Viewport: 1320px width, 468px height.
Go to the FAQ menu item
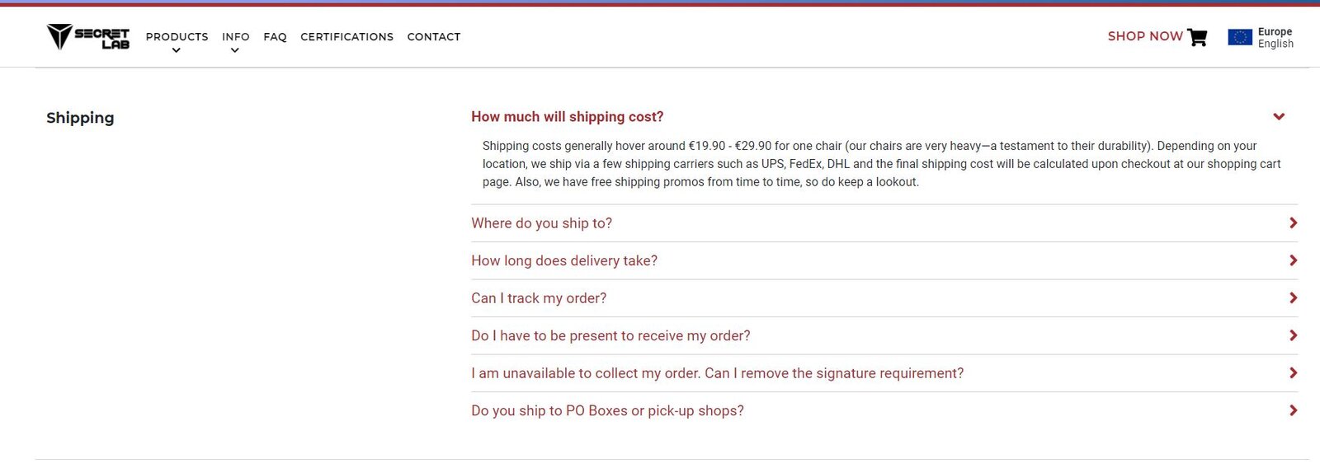[x=275, y=37]
